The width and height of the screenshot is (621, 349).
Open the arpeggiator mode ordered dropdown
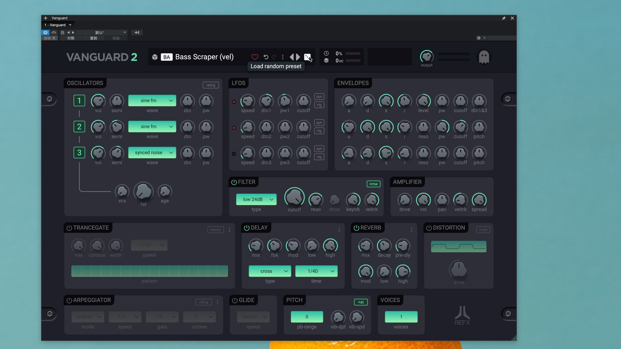click(88, 317)
